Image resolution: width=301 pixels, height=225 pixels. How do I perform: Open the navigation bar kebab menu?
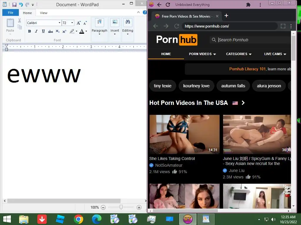[291, 26]
